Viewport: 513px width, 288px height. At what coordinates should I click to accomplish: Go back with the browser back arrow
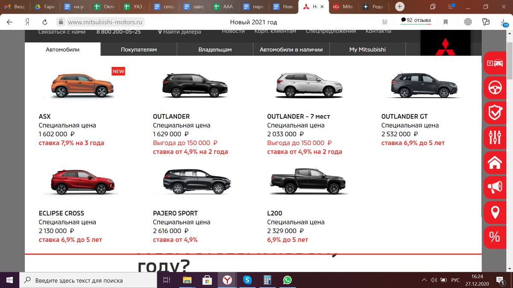click(10, 22)
